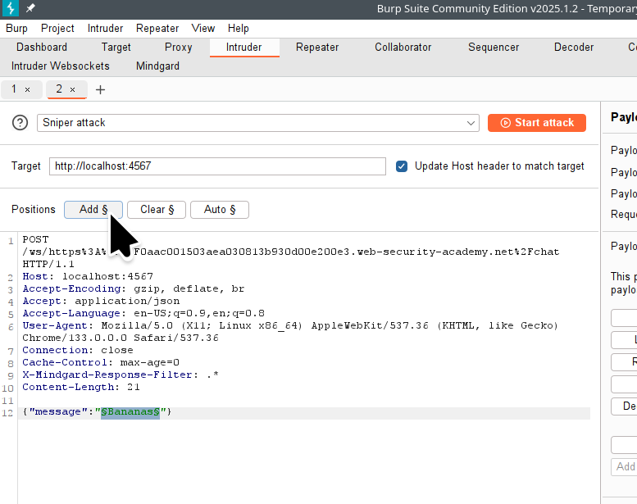
Task: Click the Accept-Encoding header line
Action: pyautogui.click(x=134, y=289)
